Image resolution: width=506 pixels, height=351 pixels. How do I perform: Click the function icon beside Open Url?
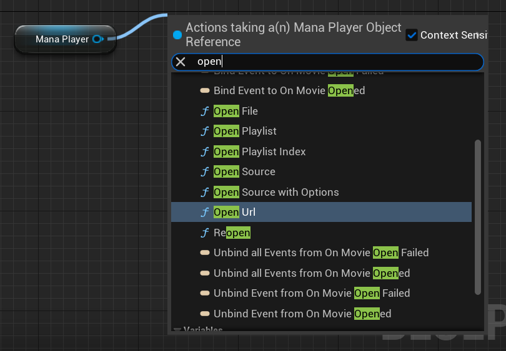pyautogui.click(x=205, y=212)
